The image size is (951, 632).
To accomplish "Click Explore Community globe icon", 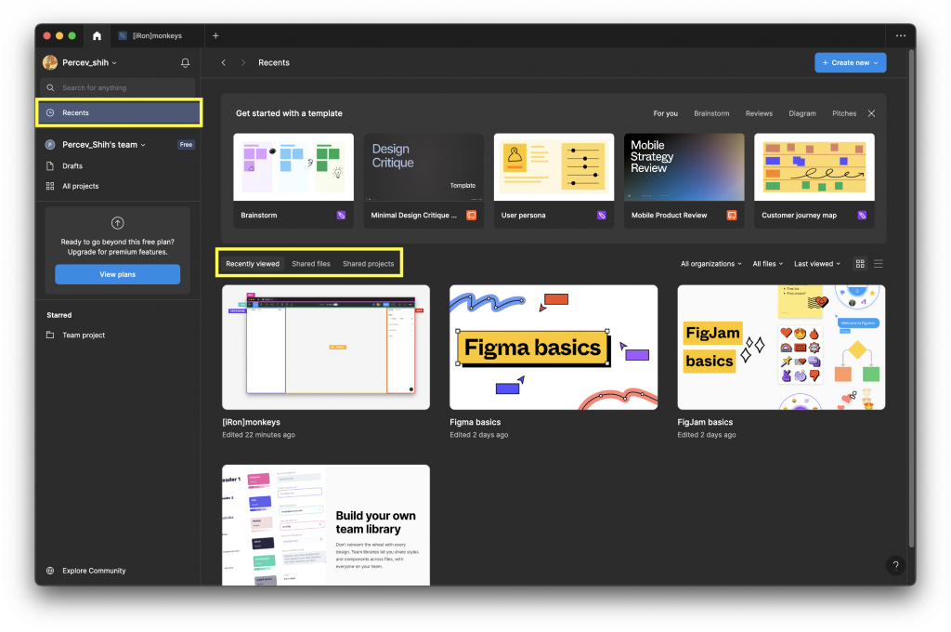I will pos(50,571).
